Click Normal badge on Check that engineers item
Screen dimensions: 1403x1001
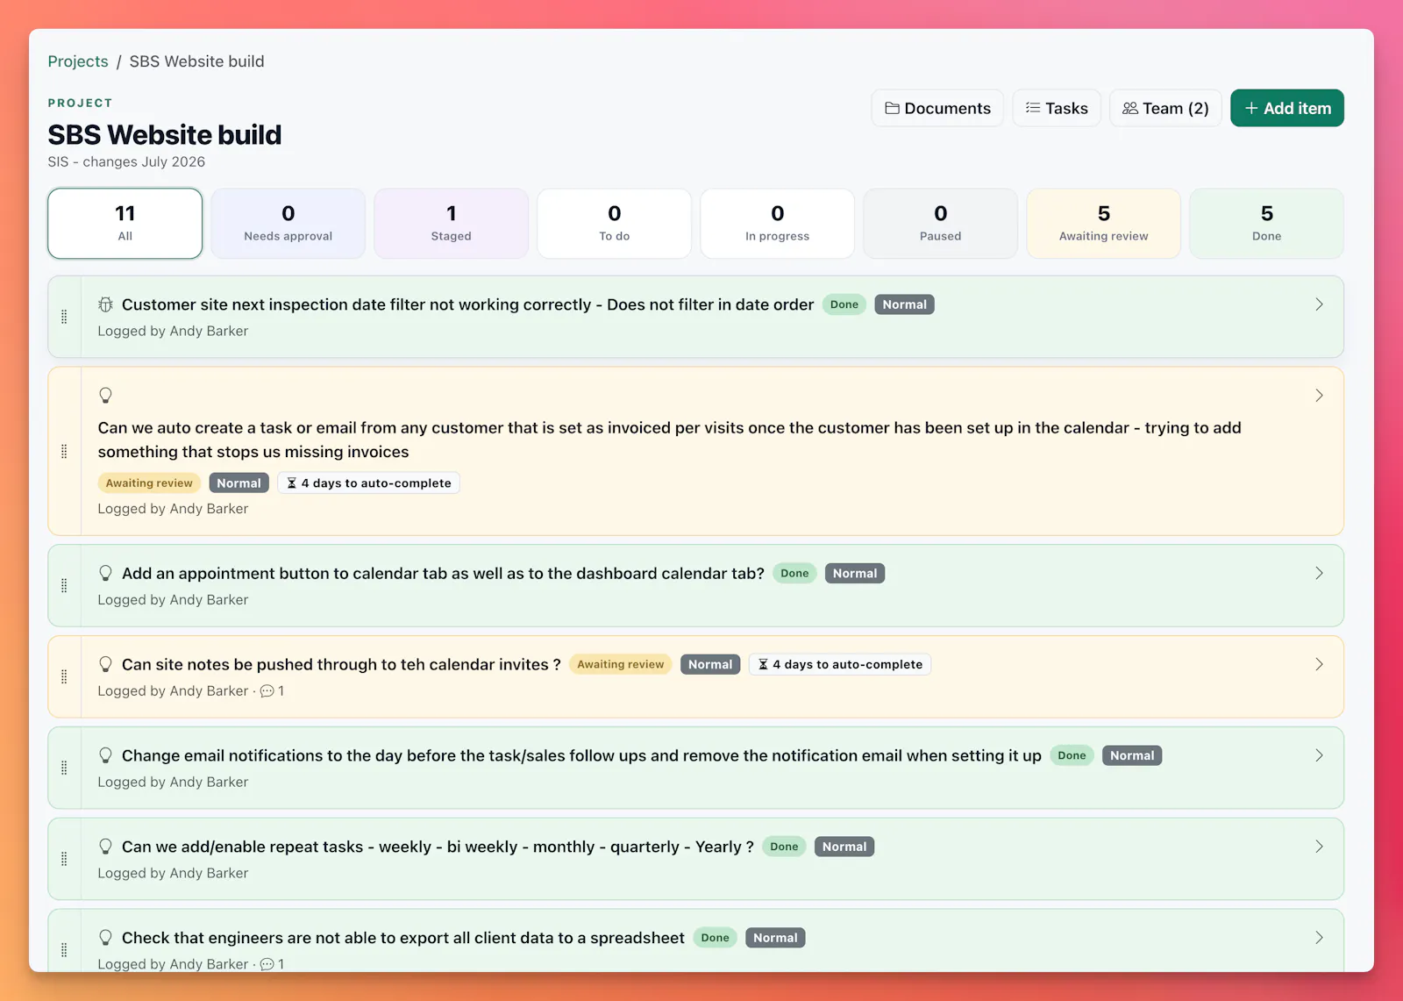click(775, 938)
